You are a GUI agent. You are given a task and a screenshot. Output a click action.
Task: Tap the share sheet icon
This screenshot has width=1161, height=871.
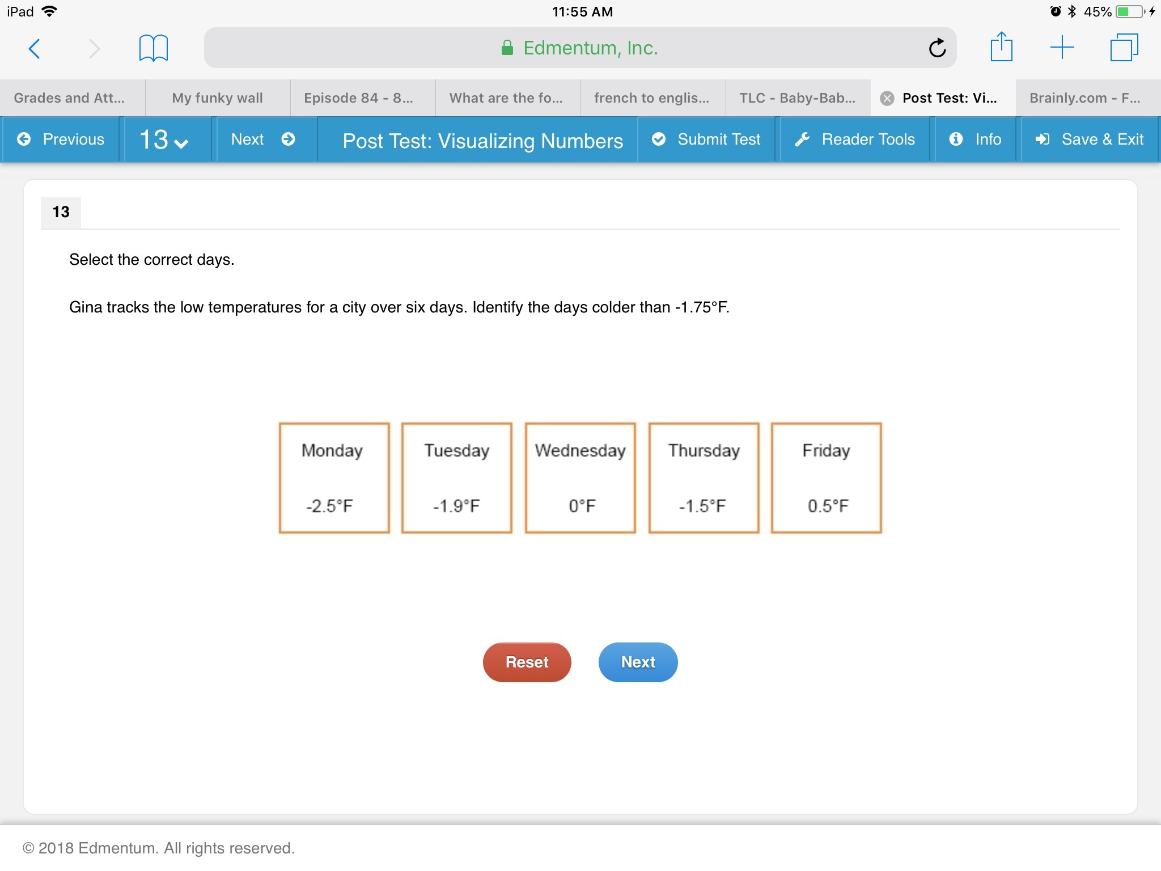point(1001,48)
